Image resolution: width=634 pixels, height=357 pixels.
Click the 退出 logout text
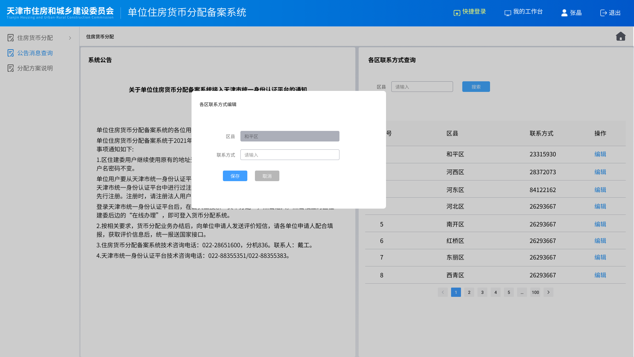tap(615, 13)
